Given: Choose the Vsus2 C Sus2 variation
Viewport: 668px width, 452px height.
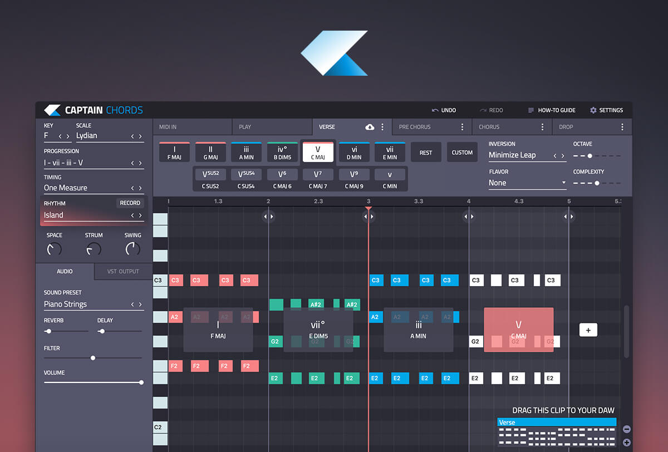Looking at the screenshot, I should [x=210, y=179].
